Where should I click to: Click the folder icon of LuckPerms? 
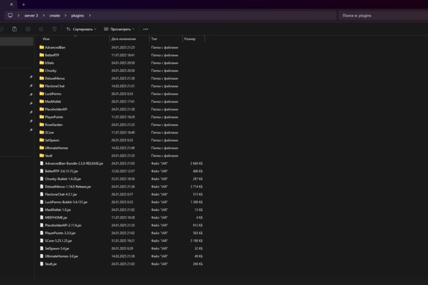pyautogui.click(x=42, y=94)
